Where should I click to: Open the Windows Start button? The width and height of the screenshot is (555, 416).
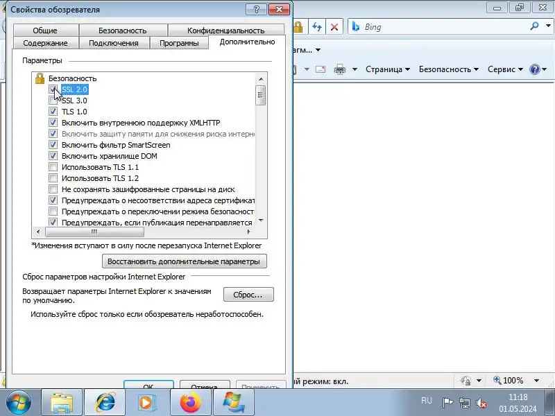[x=18, y=402]
